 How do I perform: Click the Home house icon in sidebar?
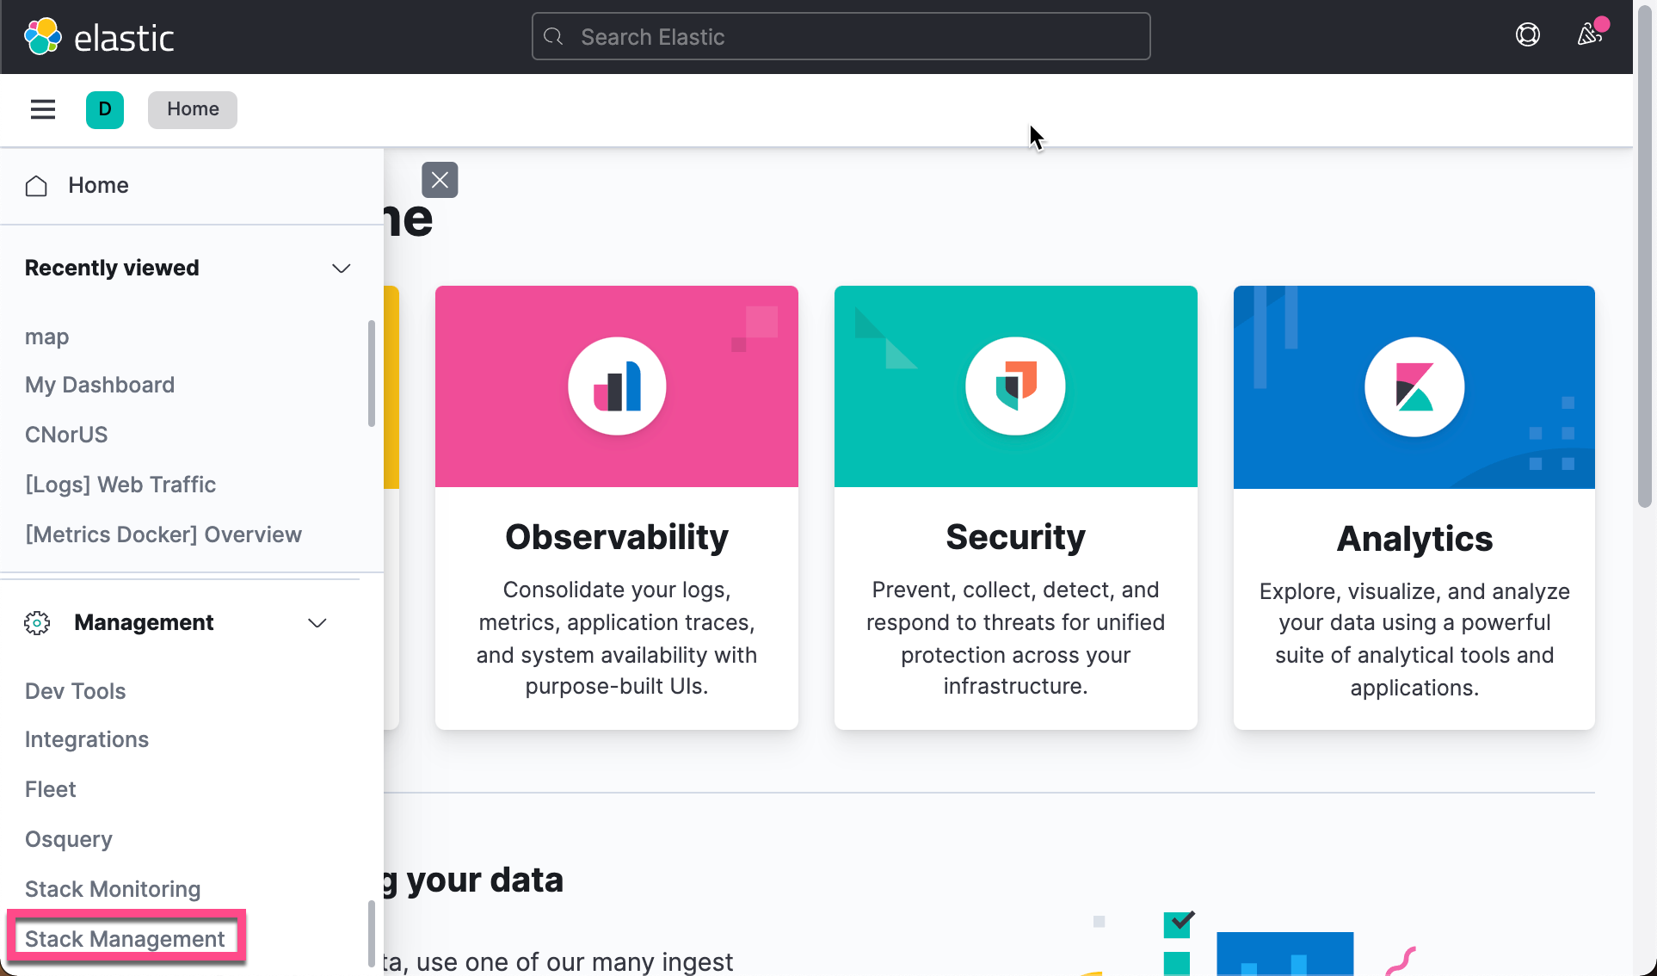click(36, 185)
